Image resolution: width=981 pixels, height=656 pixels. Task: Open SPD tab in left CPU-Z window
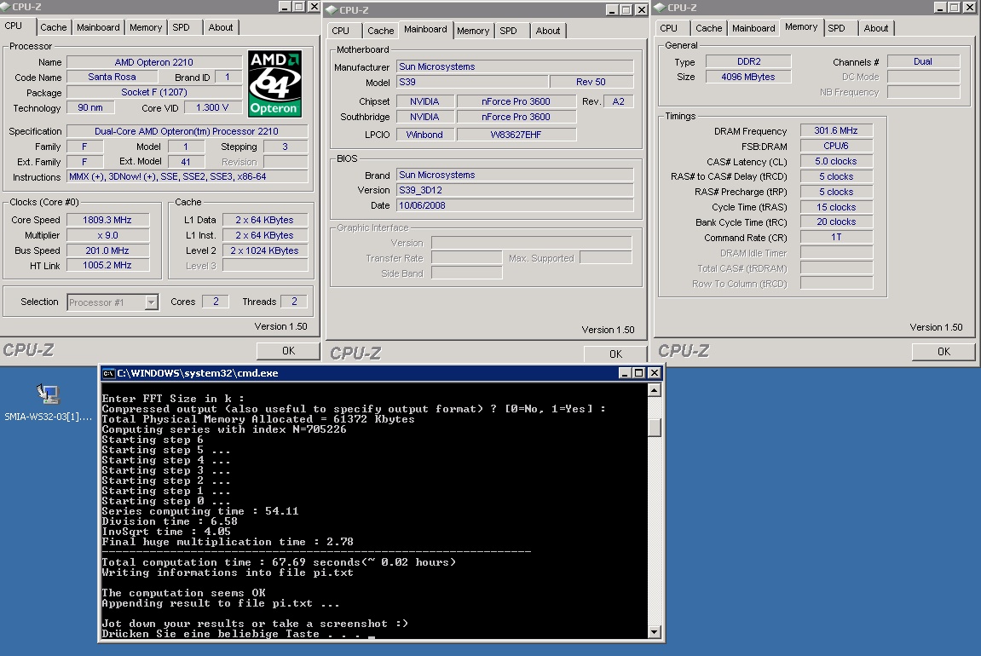point(181,27)
